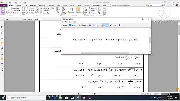Image resolution: width=180 pixels, height=101 pixels.
Task: Set view to Actual Size
Action: coord(23,11)
